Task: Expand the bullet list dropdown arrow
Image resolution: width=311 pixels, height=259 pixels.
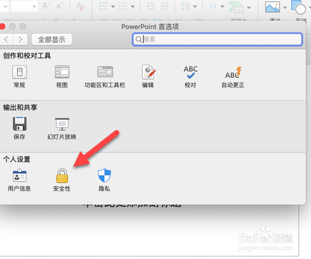Action: (113, 6)
